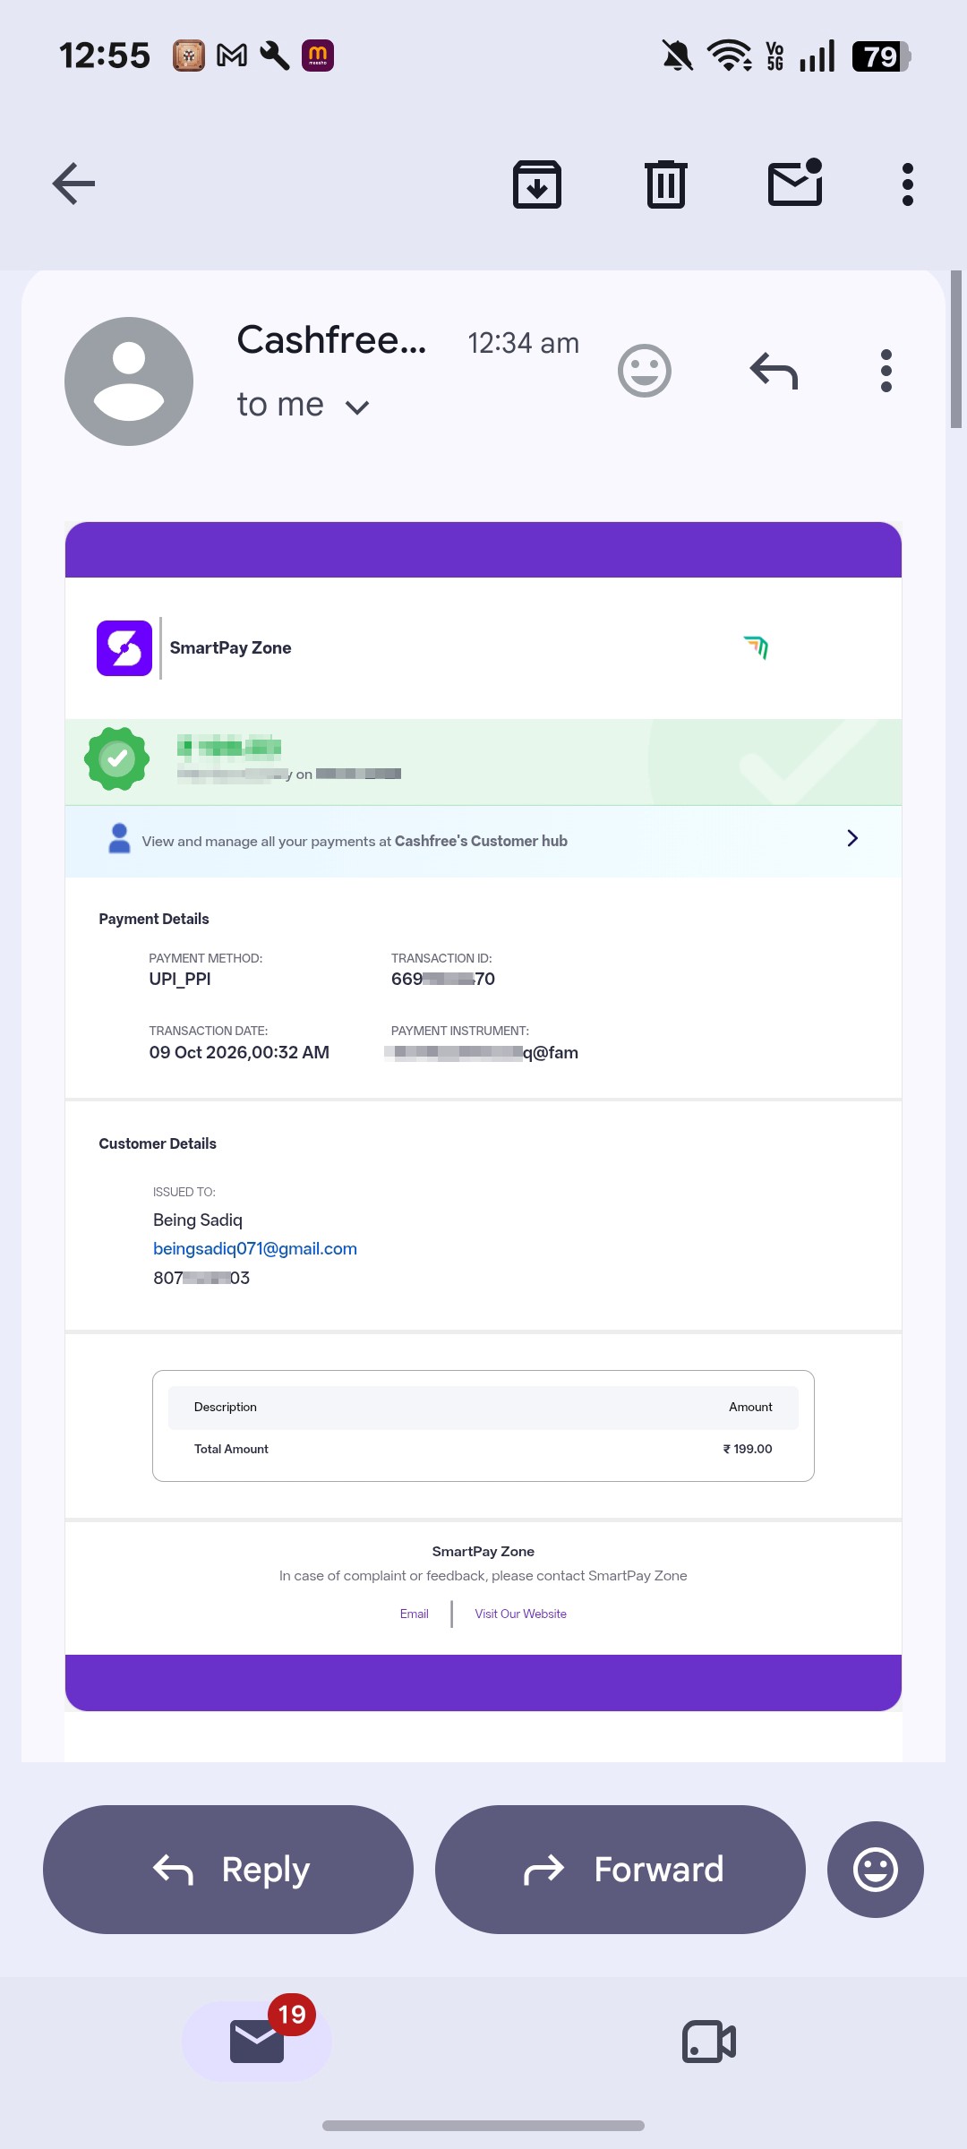This screenshot has height=2149, width=967.
Task: Open message options three-dot menu
Action: coord(886,371)
